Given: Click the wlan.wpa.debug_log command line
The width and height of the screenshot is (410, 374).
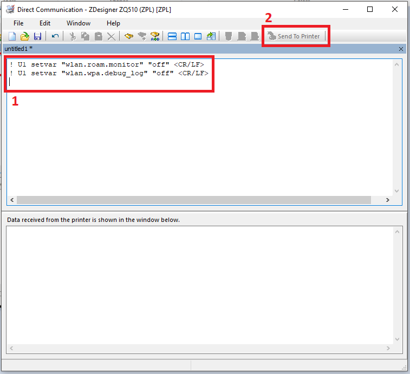Looking at the screenshot, I should (x=109, y=73).
